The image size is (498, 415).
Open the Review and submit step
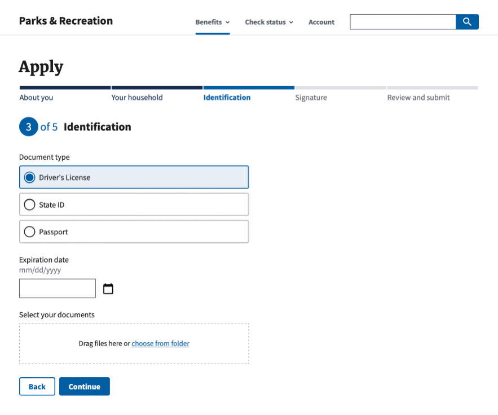(x=418, y=97)
